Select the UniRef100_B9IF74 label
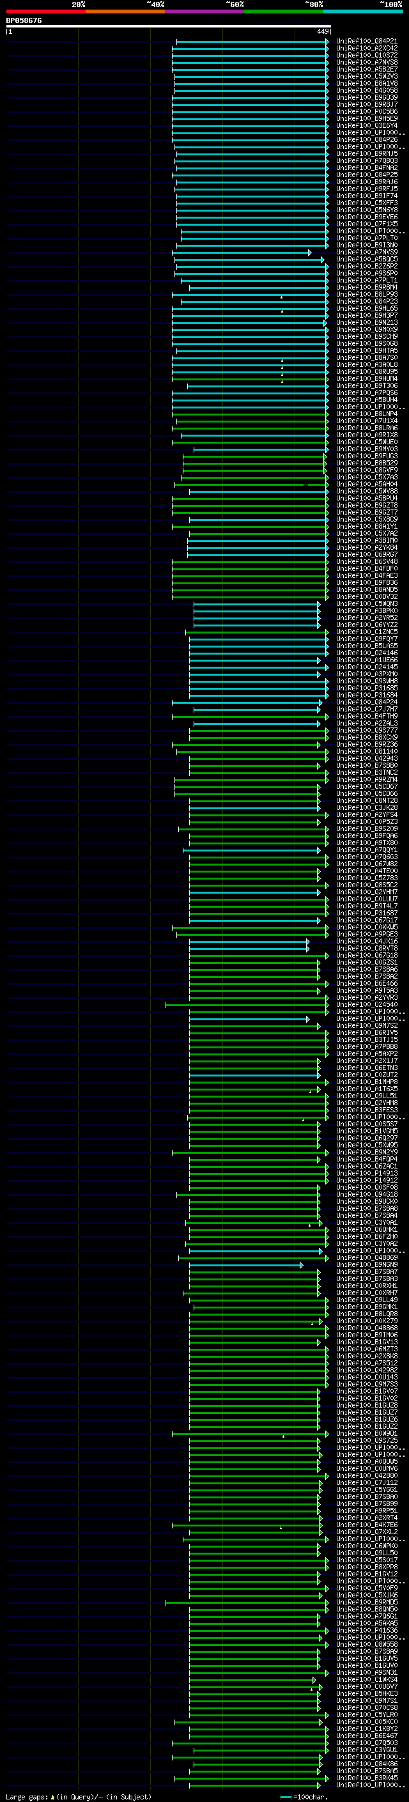409x1802 pixels. (x=367, y=196)
